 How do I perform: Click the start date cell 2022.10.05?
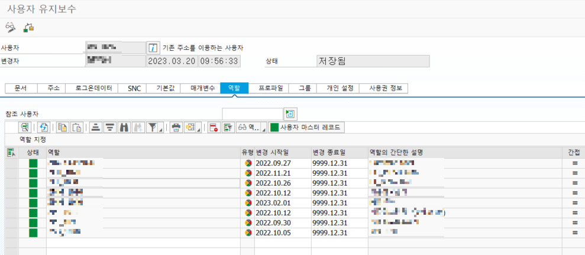283,233
